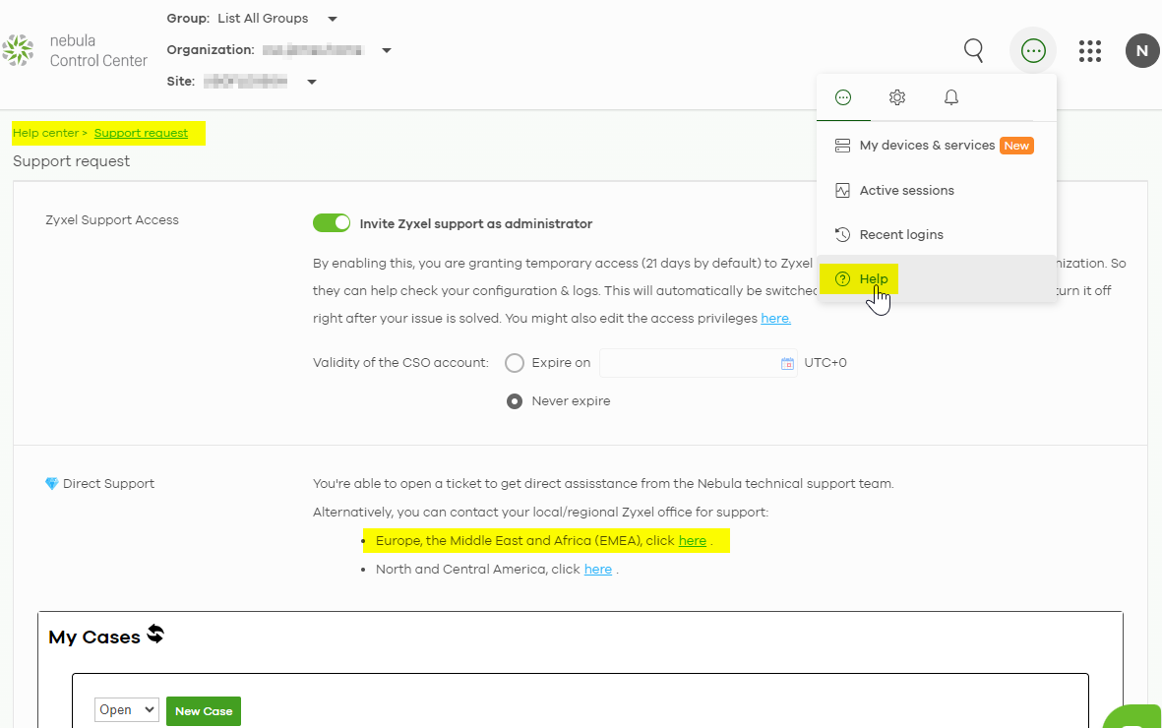Click the New Case button
This screenshot has height=728, width=1162.
(204, 711)
